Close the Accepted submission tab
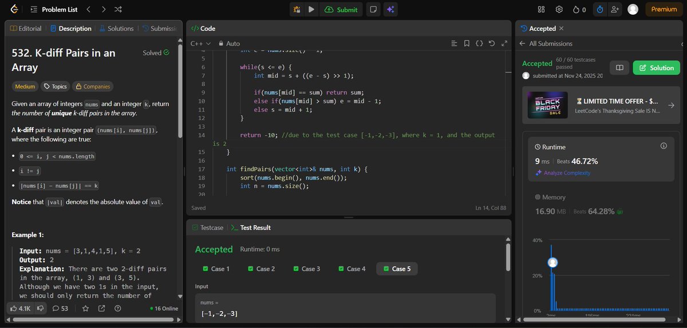This screenshot has height=328, width=687. pyautogui.click(x=561, y=29)
